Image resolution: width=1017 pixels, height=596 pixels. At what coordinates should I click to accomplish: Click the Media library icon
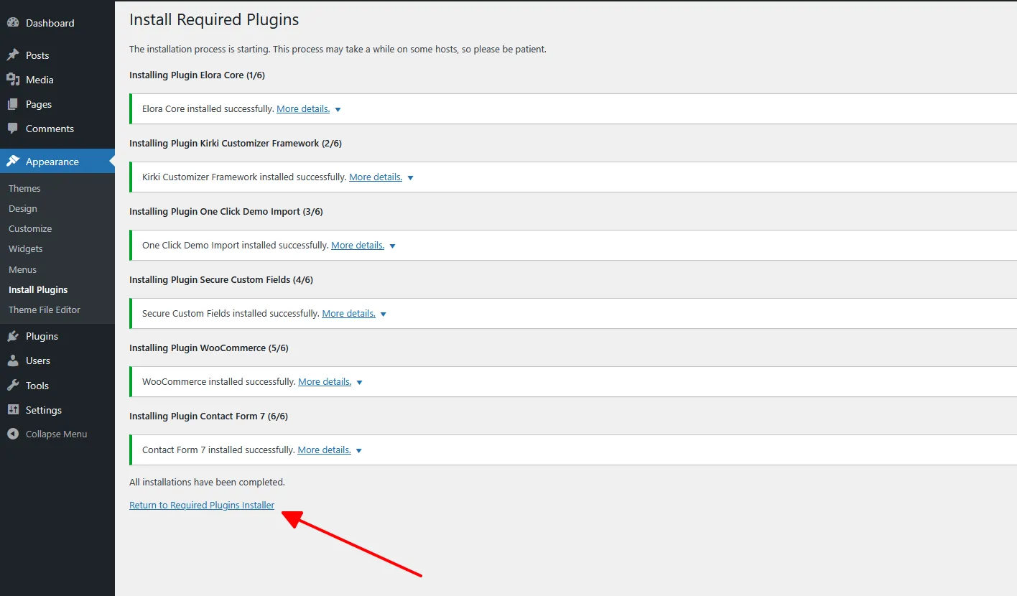(13, 80)
